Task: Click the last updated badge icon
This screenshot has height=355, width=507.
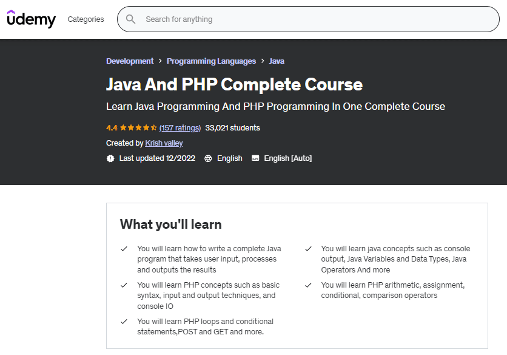Action: coord(110,158)
